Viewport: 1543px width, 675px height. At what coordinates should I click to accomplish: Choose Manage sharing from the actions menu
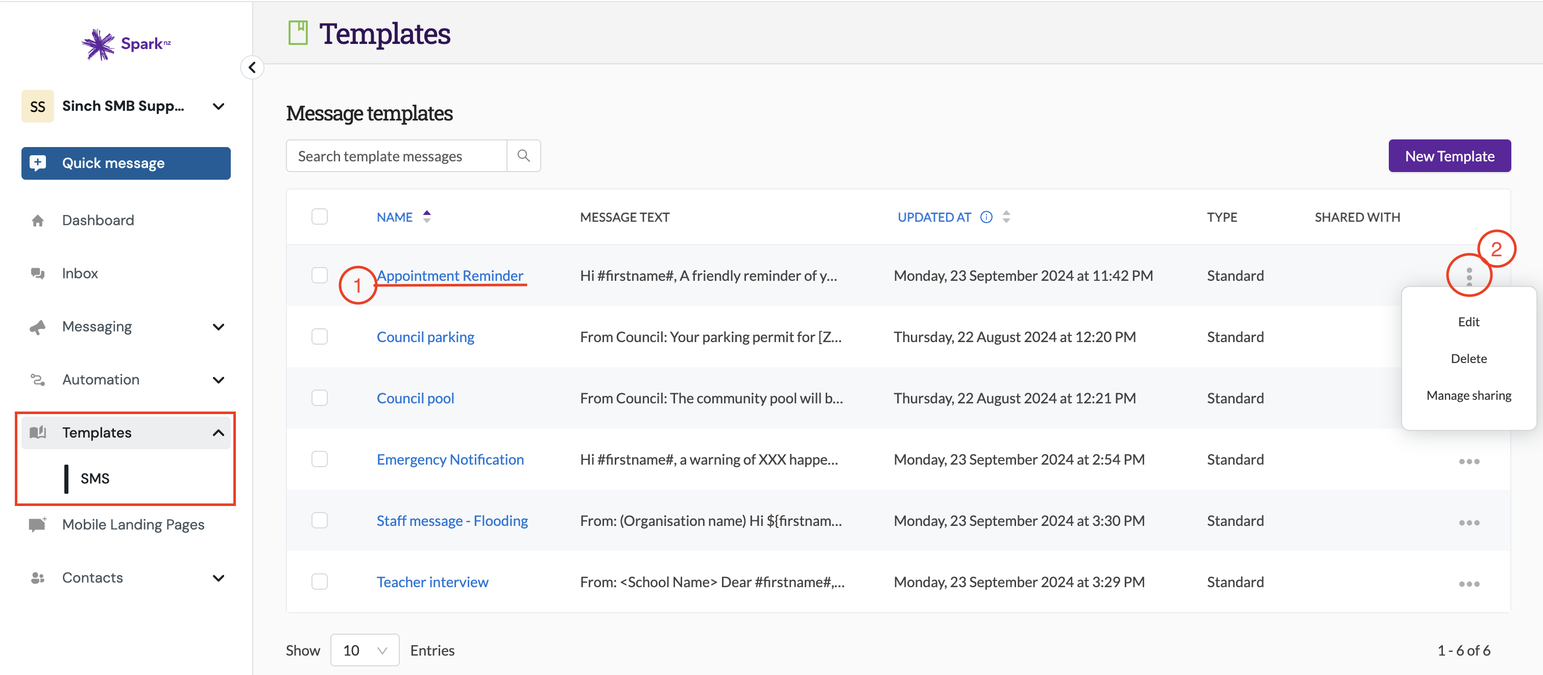point(1469,396)
